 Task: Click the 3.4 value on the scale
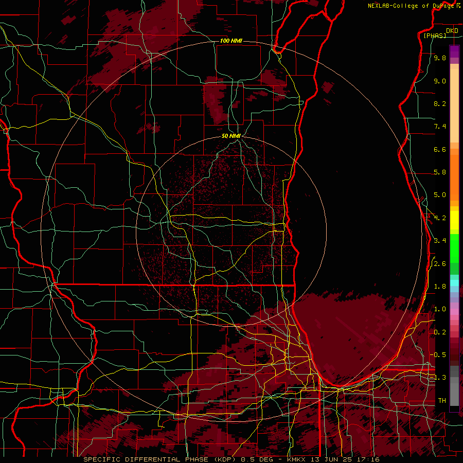tap(440, 241)
